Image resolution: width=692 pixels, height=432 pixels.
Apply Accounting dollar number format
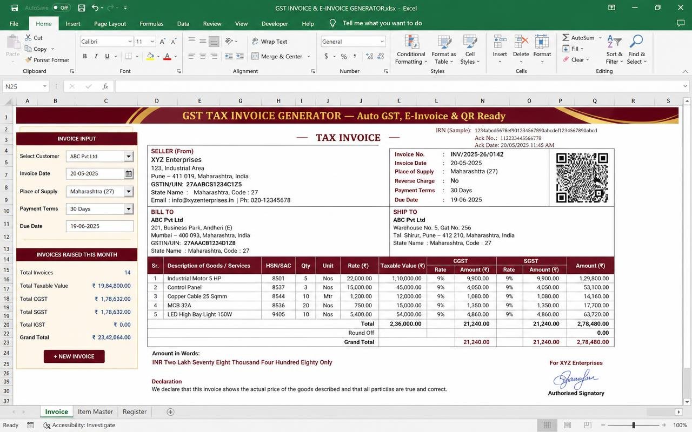pyautogui.click(x=326, y=56)
